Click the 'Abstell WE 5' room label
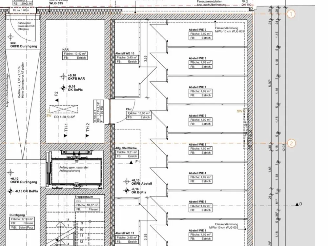Image resolution: width=328 pixels, height=246 pixels. (197, 145)
